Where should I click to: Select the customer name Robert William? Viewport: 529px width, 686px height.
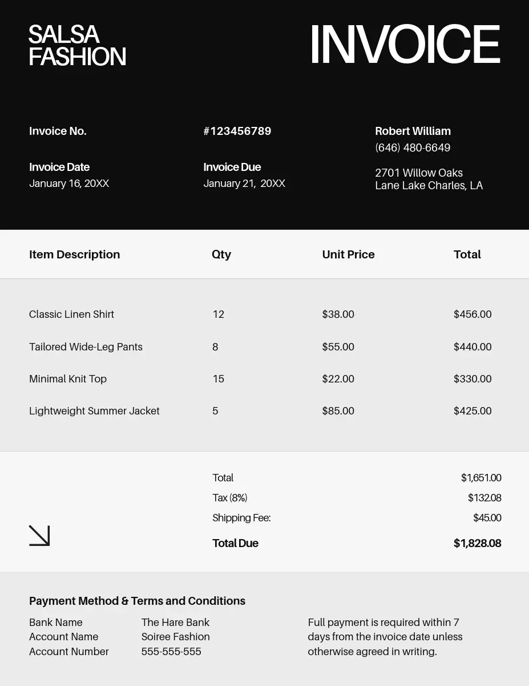click(x=413, y=131)
